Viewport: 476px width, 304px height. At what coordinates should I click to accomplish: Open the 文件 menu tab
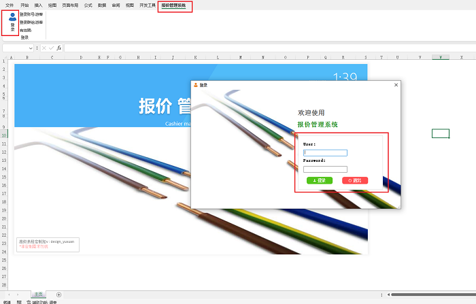(x=10, y=5)
